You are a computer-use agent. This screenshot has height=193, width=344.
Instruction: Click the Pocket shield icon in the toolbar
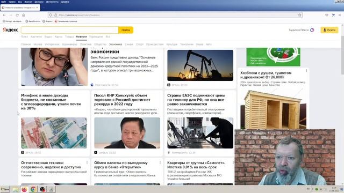tap(327, 15)
